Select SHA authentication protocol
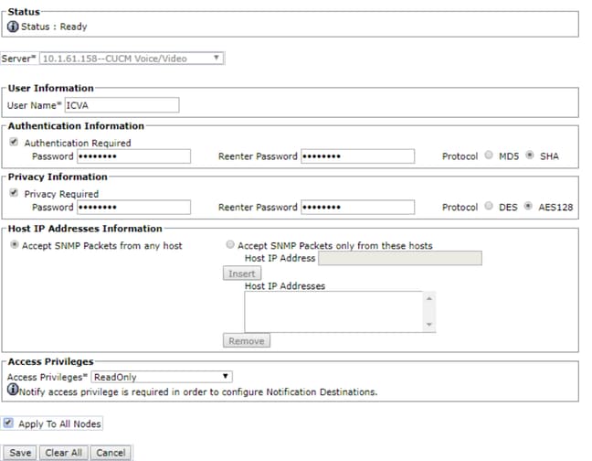 coord(530,155)
